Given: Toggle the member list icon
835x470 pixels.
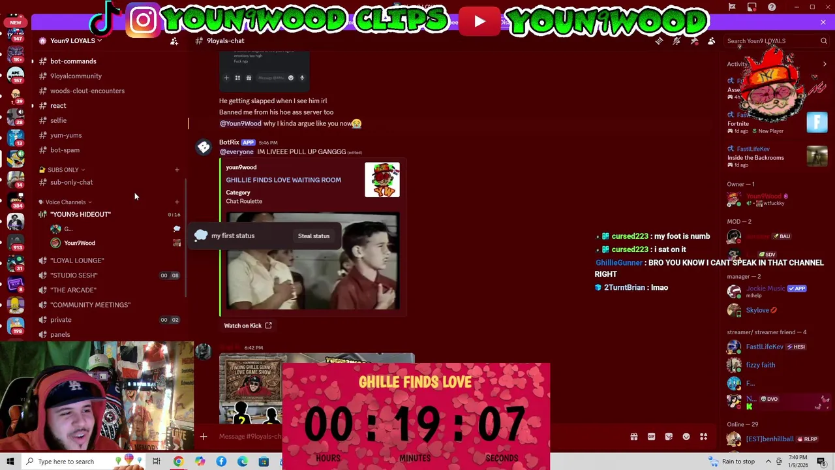Looking at the screenshot, I should [x=711, y=40].
